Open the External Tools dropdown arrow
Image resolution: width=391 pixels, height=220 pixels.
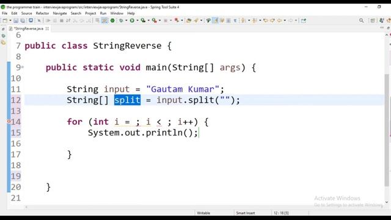click(x=160, y=20)
